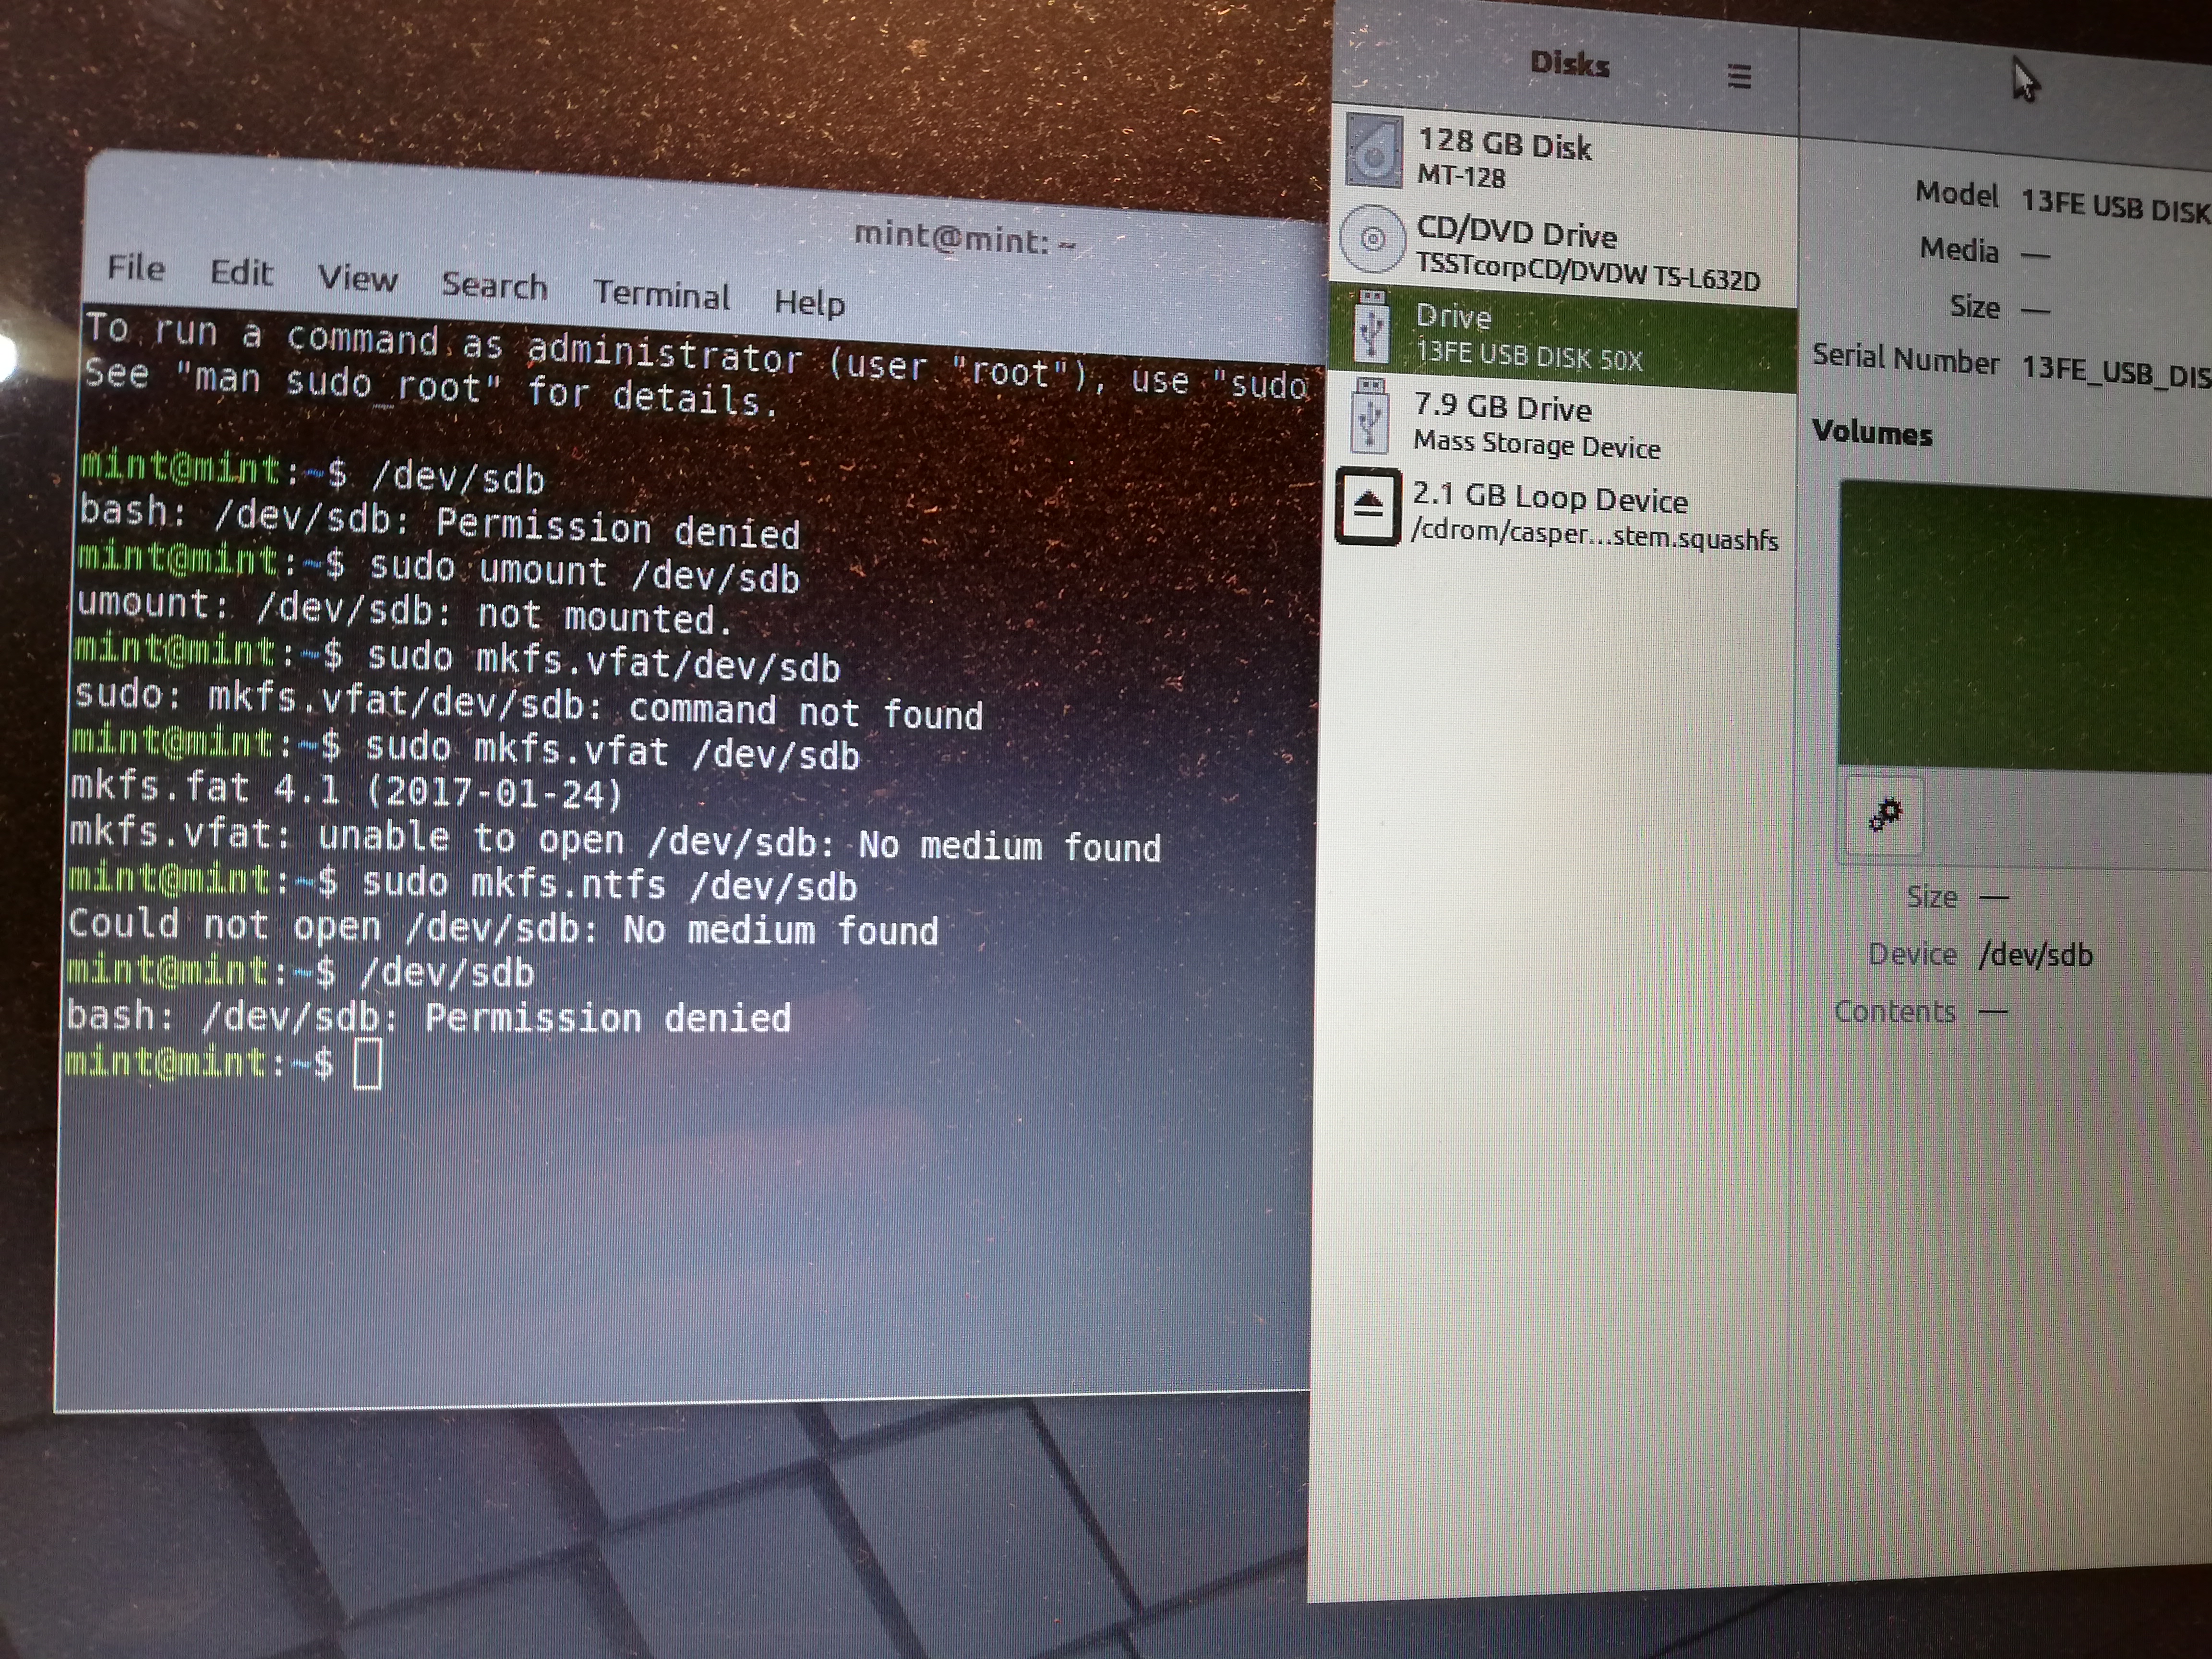Open the Search menu in terminal
Image resolution: width=2212 pixels, height=1659 pixels.
click(494, 285)
